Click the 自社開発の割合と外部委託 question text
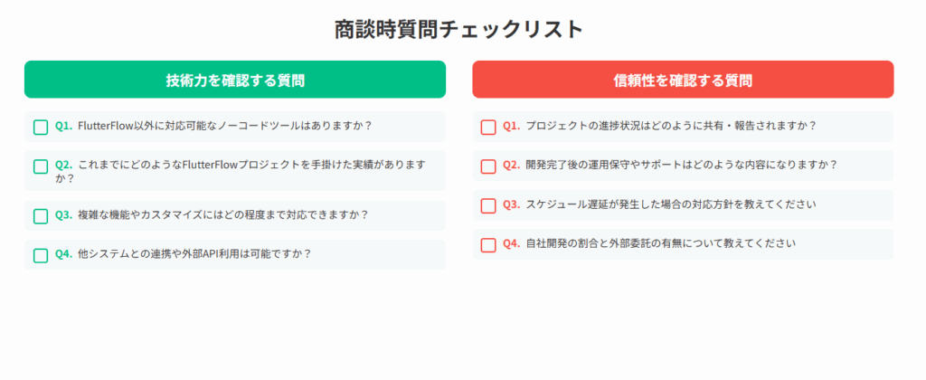The width and height of the screenshot is (926, 380). (x=660, y=242)
